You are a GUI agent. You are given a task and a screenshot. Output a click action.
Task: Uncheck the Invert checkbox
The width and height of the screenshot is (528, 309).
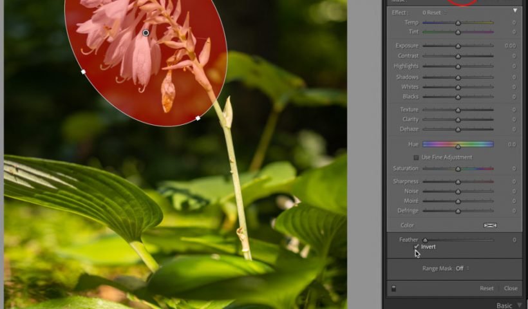point(417,247)
